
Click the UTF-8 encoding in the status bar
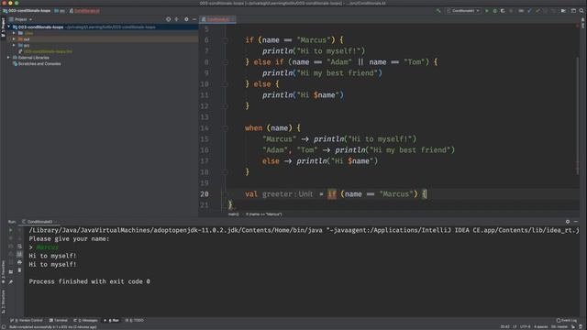[526, 326]
